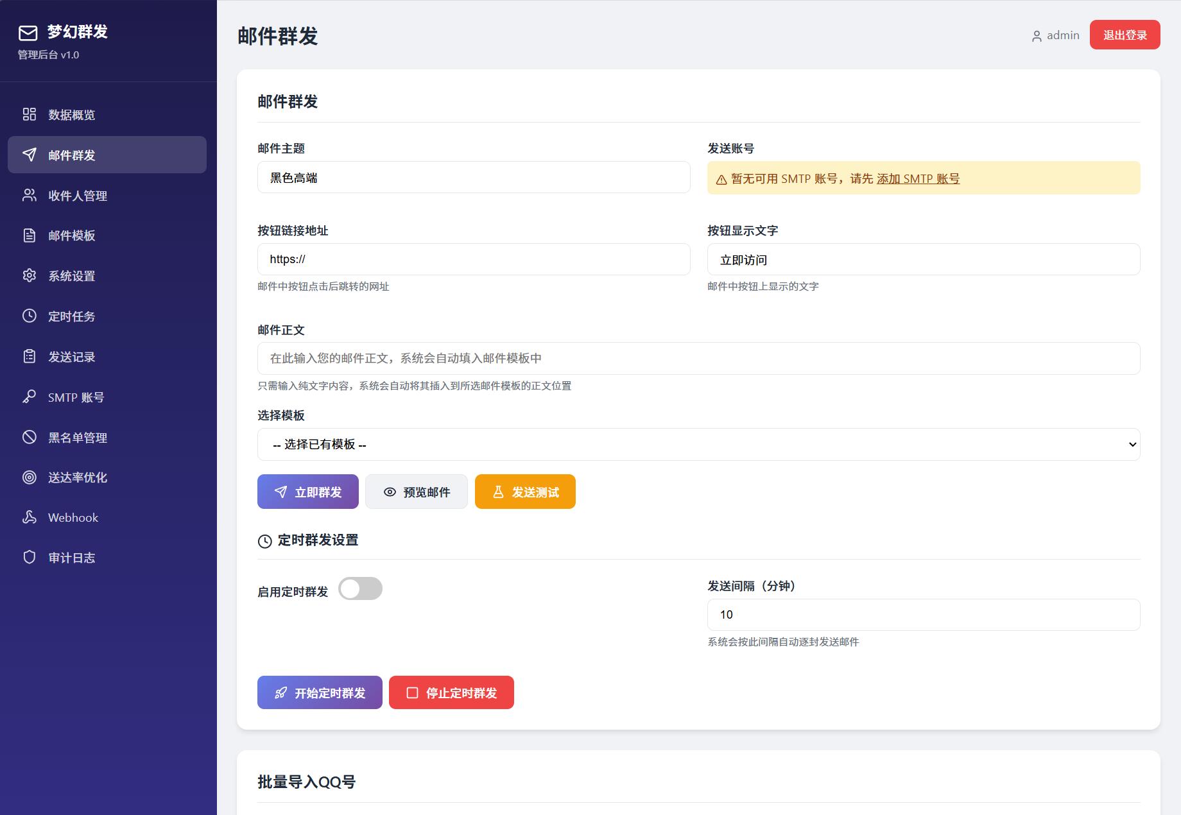Open the 审计日志 sidebar item
Image resolution: width=1181 pixels, height=815 pixels.
point(107,557)
